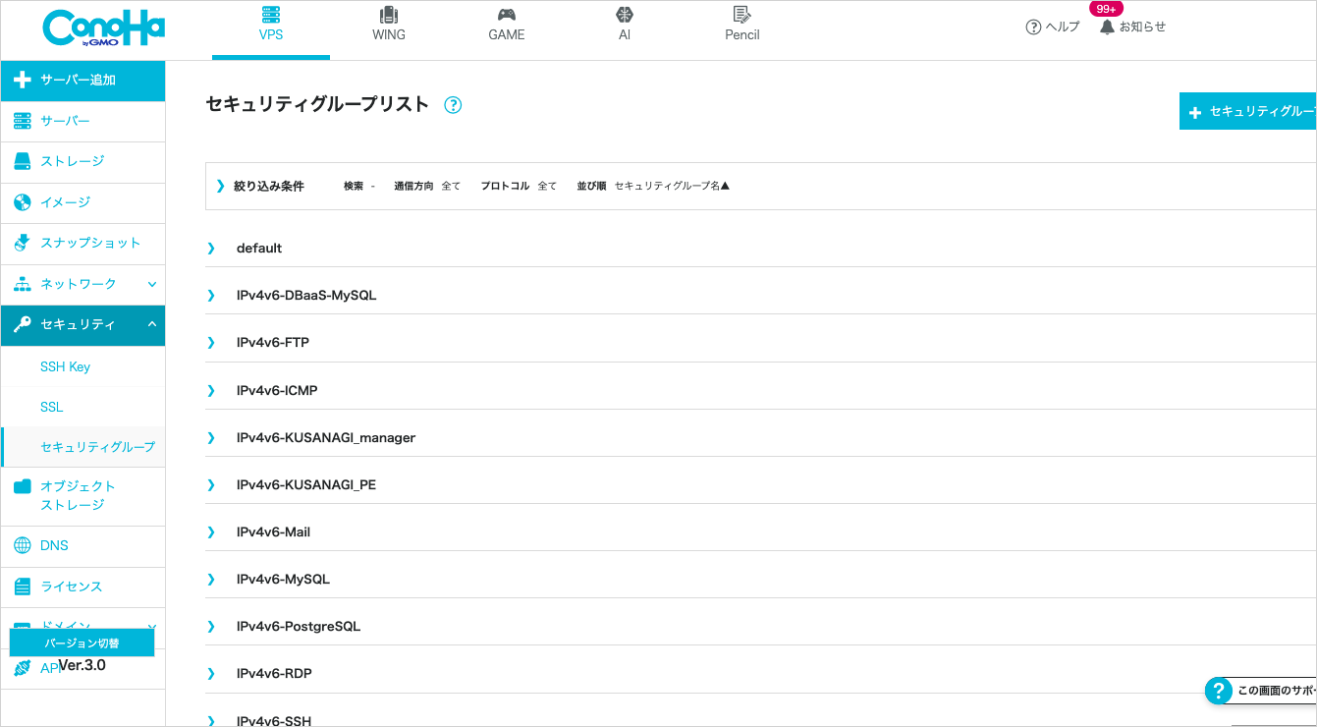The width and height of the screenshot is (1317, 727).
Task: Click the DNS globe icon
Action: tap(23, 545)
